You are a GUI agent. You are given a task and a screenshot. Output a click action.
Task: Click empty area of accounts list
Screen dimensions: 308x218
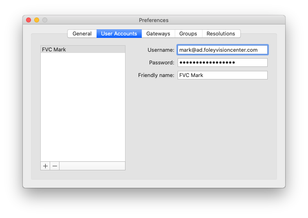83,106
